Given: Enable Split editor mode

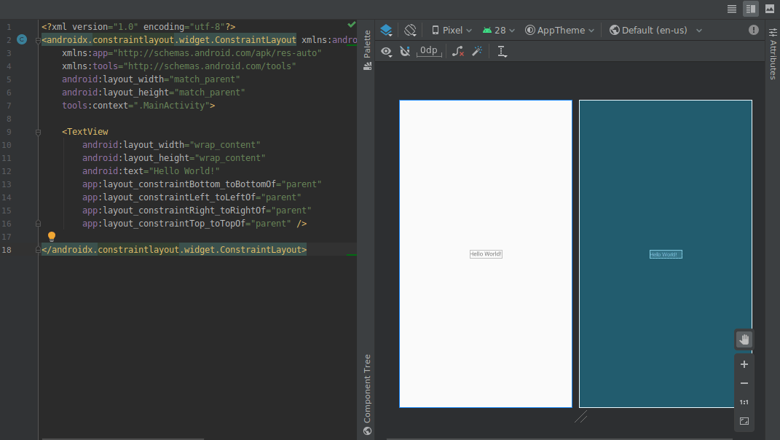Looking at the screenshot, I should pos(752,8).
